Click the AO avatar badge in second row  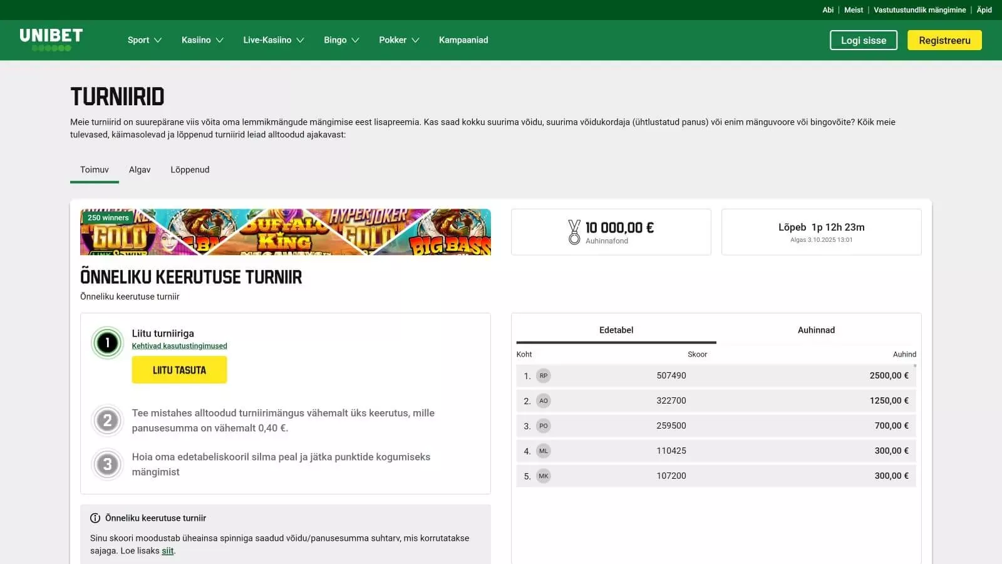pos(543,400)
